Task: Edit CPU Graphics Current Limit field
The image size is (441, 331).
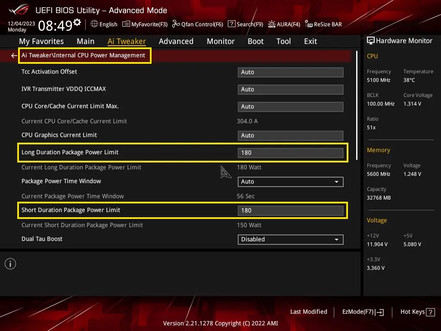Action: tap(291, 135)
